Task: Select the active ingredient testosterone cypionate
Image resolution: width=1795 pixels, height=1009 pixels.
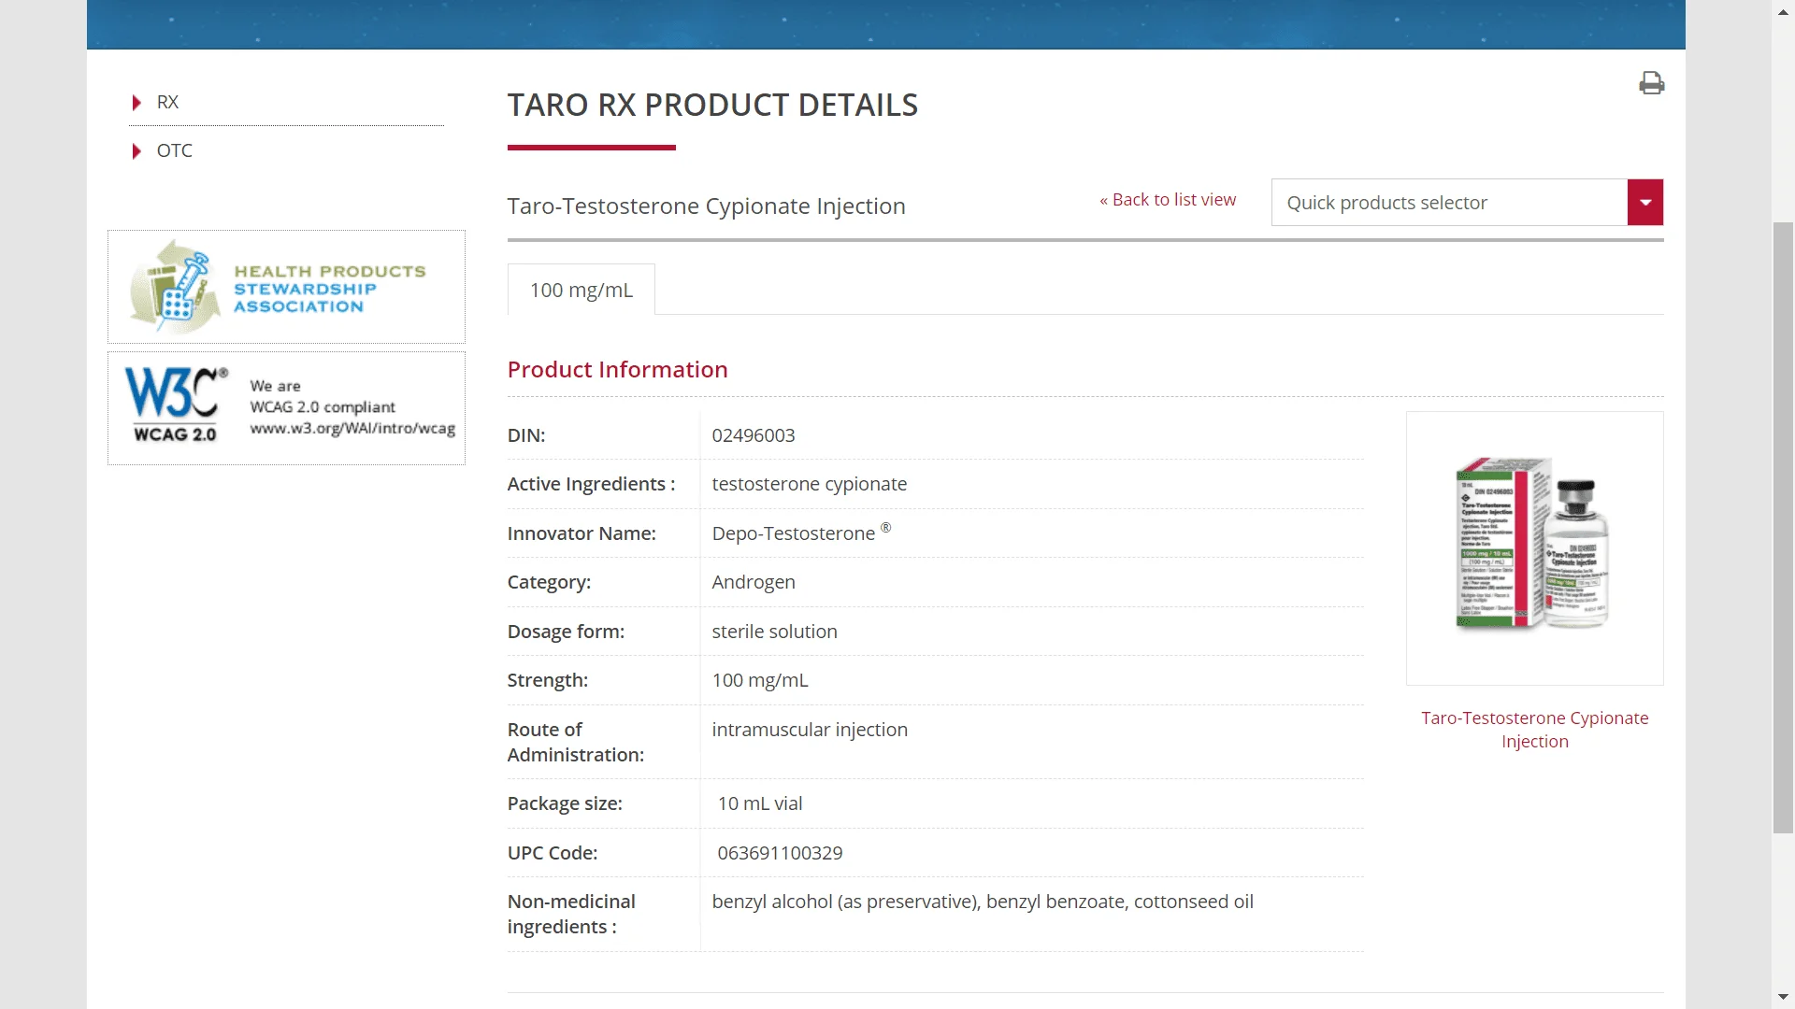Action: [810, 484]
